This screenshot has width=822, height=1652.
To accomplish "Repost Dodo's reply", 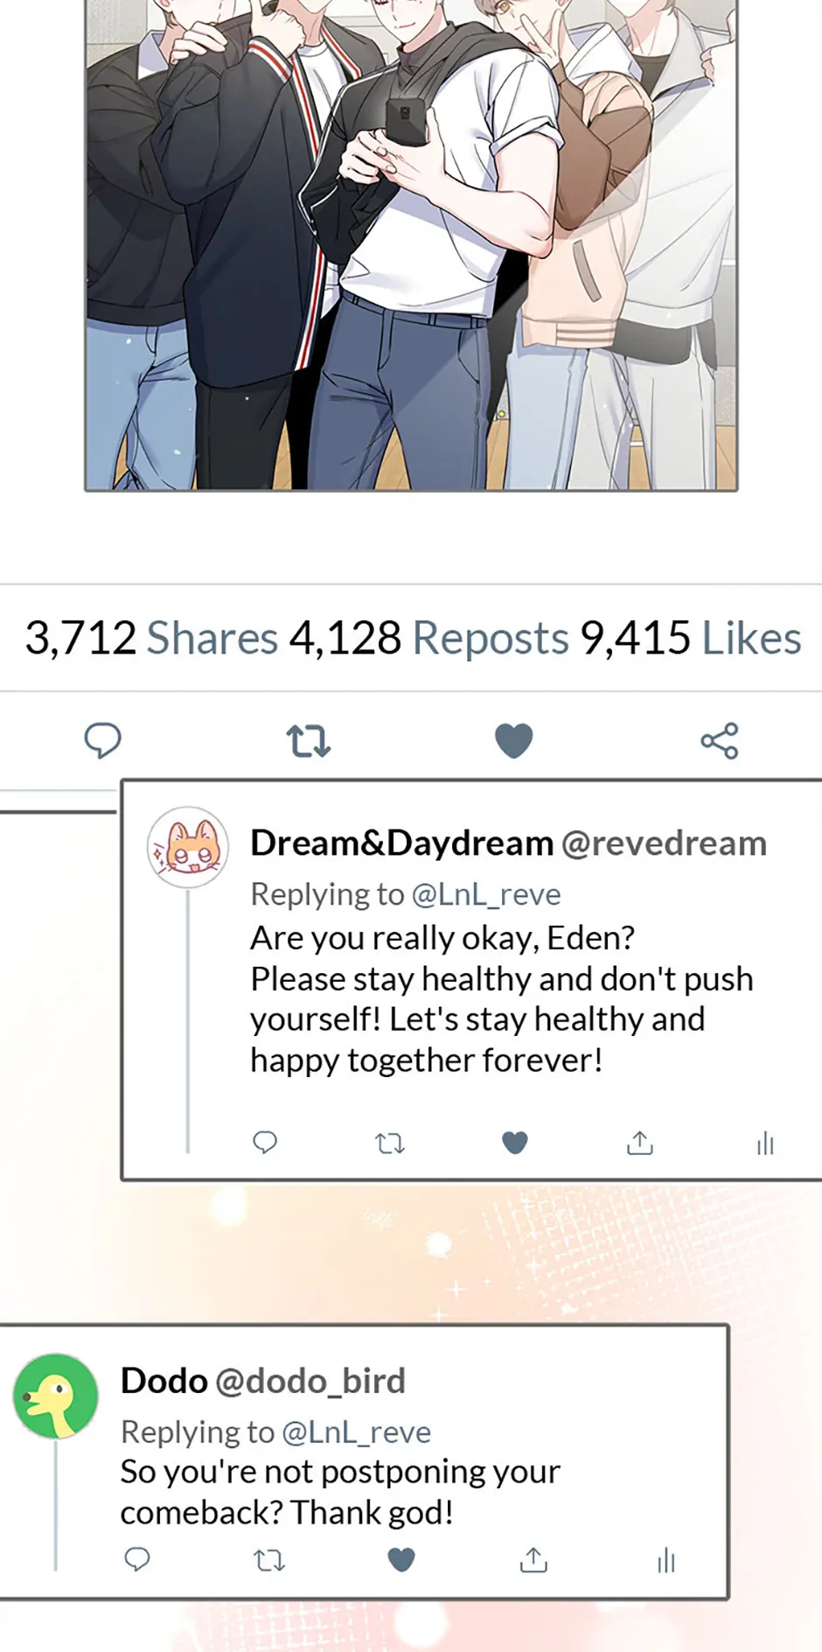I will 269,1559.
